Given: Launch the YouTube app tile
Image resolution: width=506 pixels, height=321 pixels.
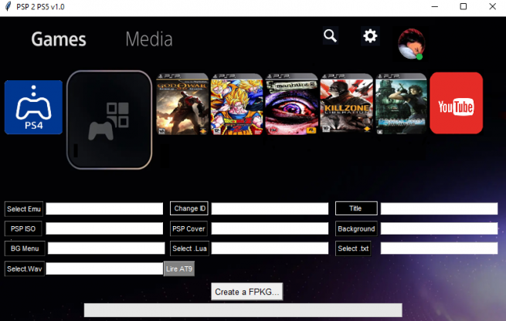Looking at the screenshot, I should (456, 103).
